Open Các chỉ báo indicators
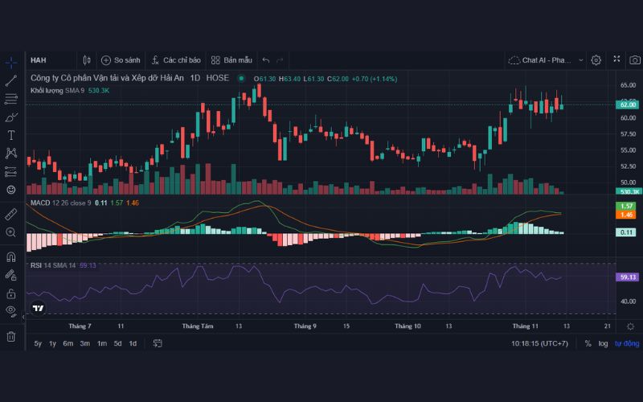This screenshot has width=643, height=402. [176, 60]
